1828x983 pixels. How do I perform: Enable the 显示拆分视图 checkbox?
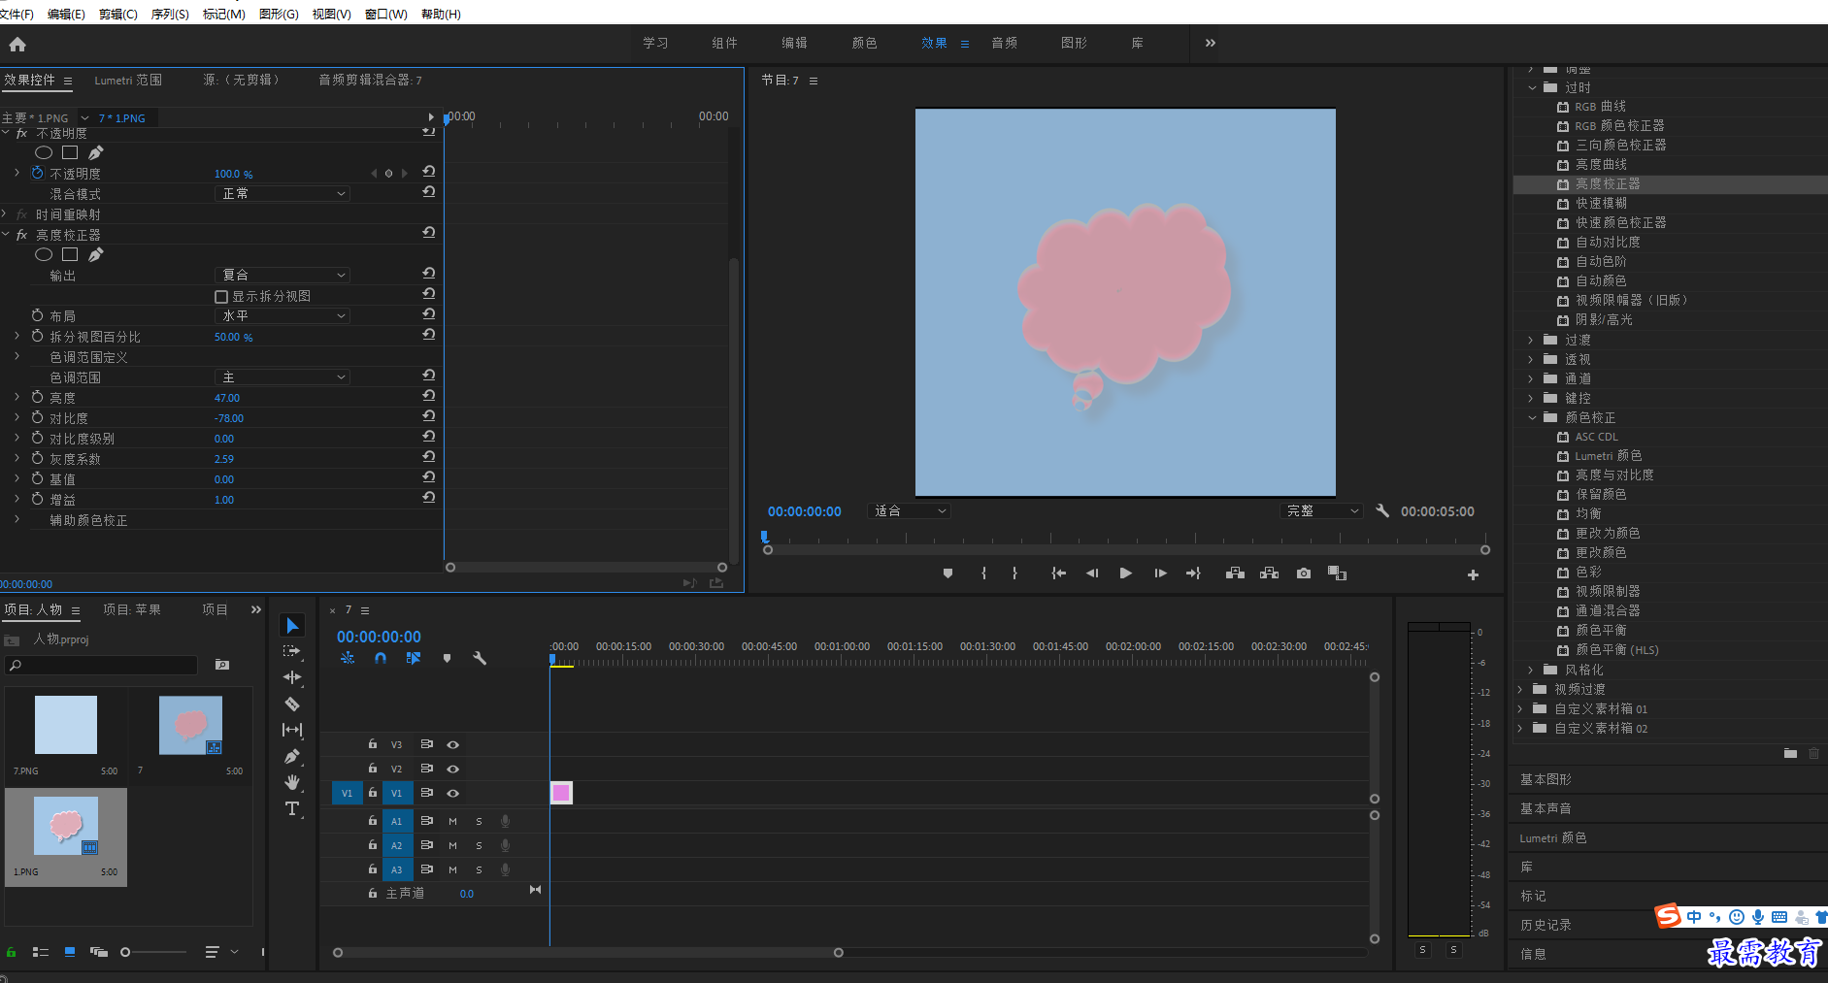(221, 297)
